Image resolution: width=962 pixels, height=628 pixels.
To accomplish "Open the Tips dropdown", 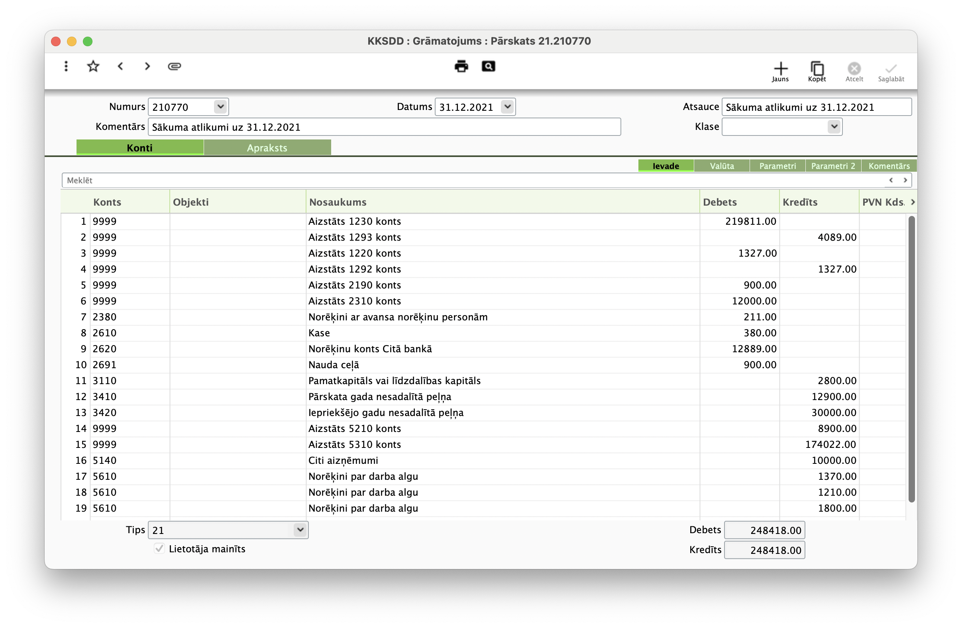I will [300, 530].
